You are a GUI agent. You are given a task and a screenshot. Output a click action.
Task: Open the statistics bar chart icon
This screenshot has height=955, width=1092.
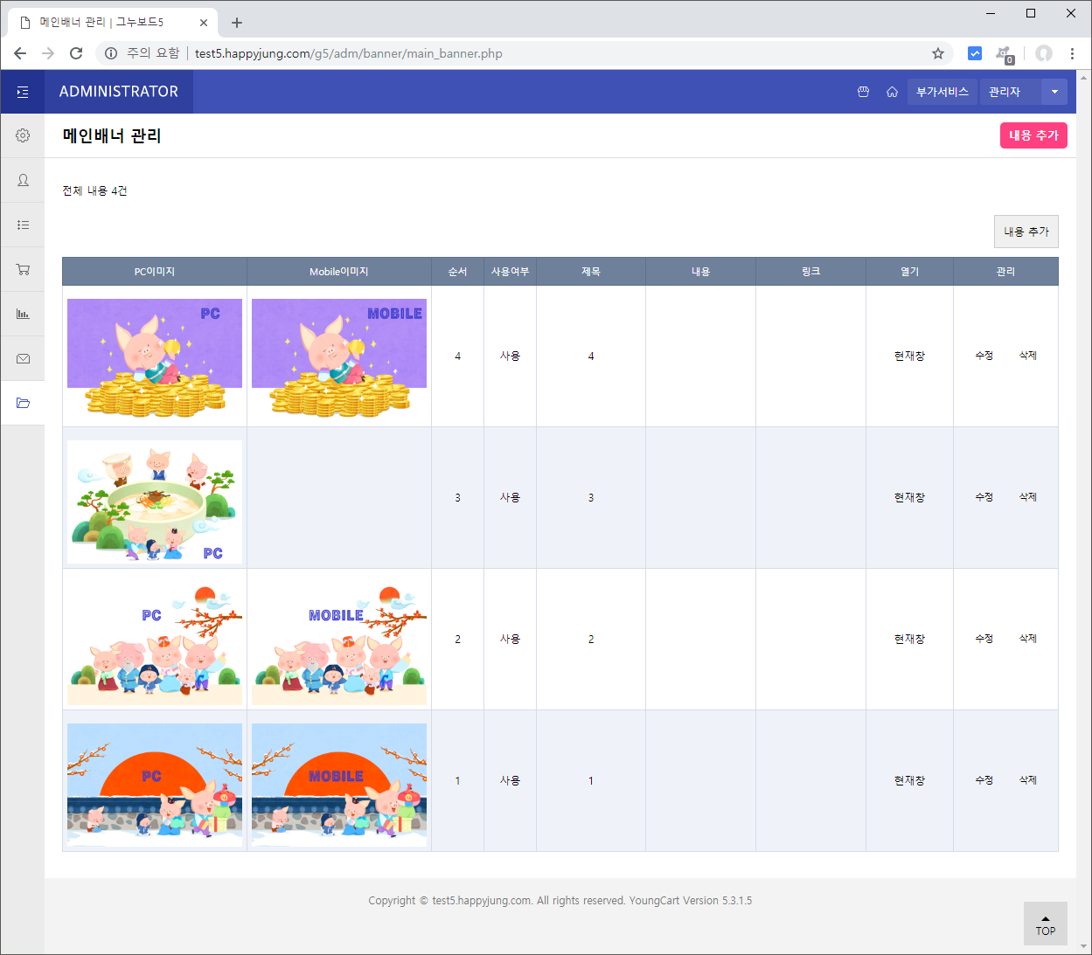pyautogui.click(x=23, y=314)
